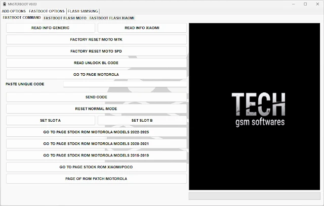Viewport: 324px width, 206px height.
Task: Click READ INFO GENERIC button
Action: 51,28
